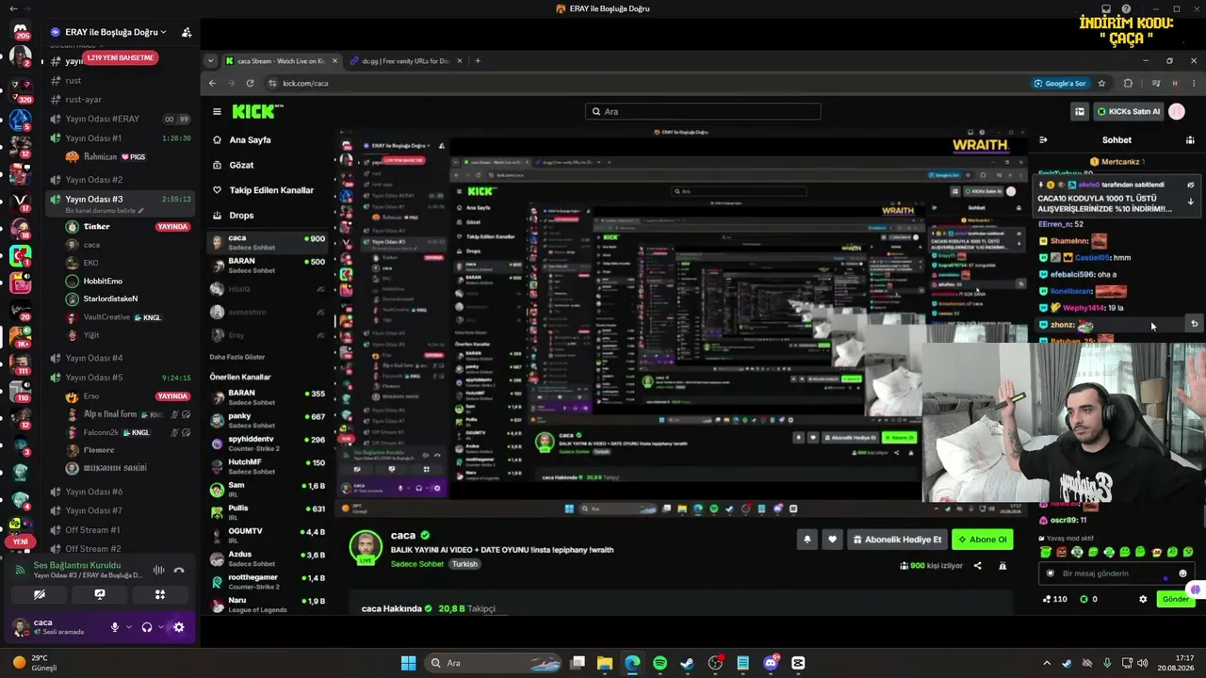Send chat message with Gönder
Screen dimensions: 1206x678
coord(1175,599)
